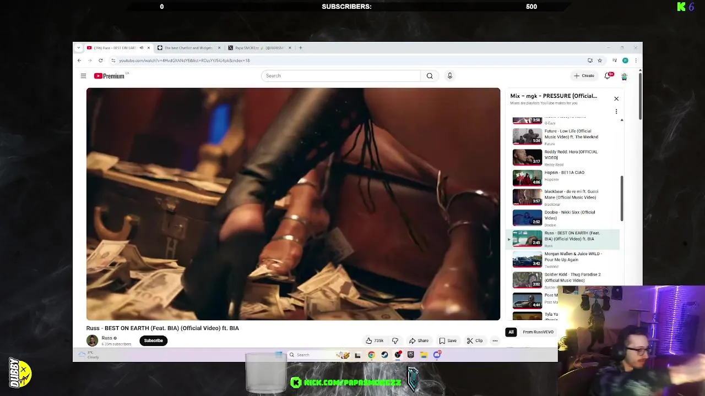Viewport: 705px width, 396px height.
Task: Open Russ channel name link
Action: (107, 338)
